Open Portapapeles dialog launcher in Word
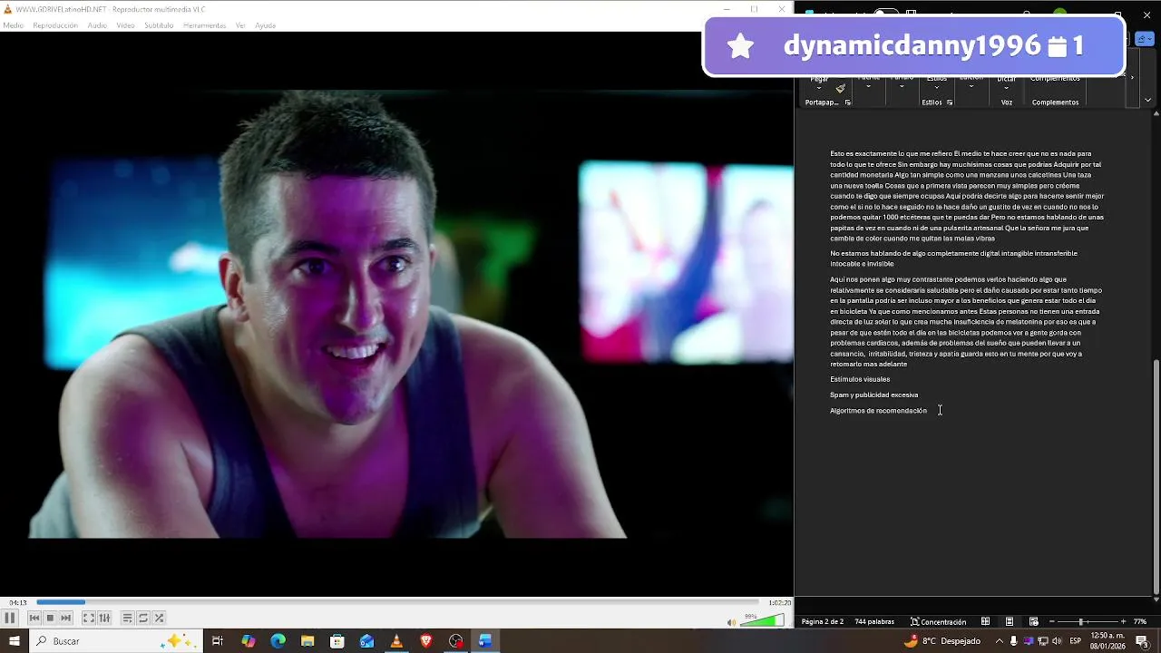 point(848,102)
